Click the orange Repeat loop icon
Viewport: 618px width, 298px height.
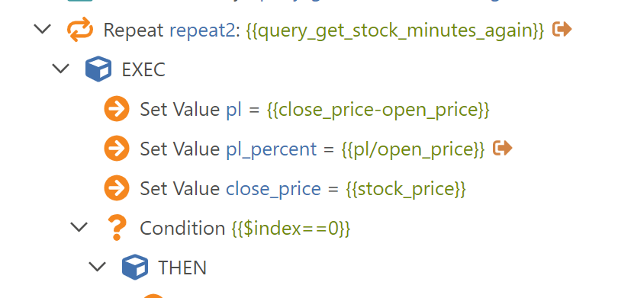80,30
